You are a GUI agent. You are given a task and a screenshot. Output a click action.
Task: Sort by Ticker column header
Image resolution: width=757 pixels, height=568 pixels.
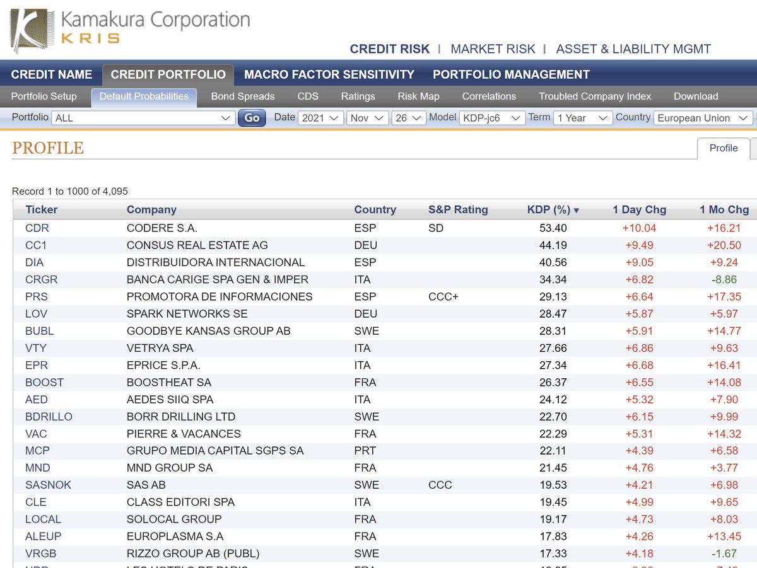coord(41,210)
